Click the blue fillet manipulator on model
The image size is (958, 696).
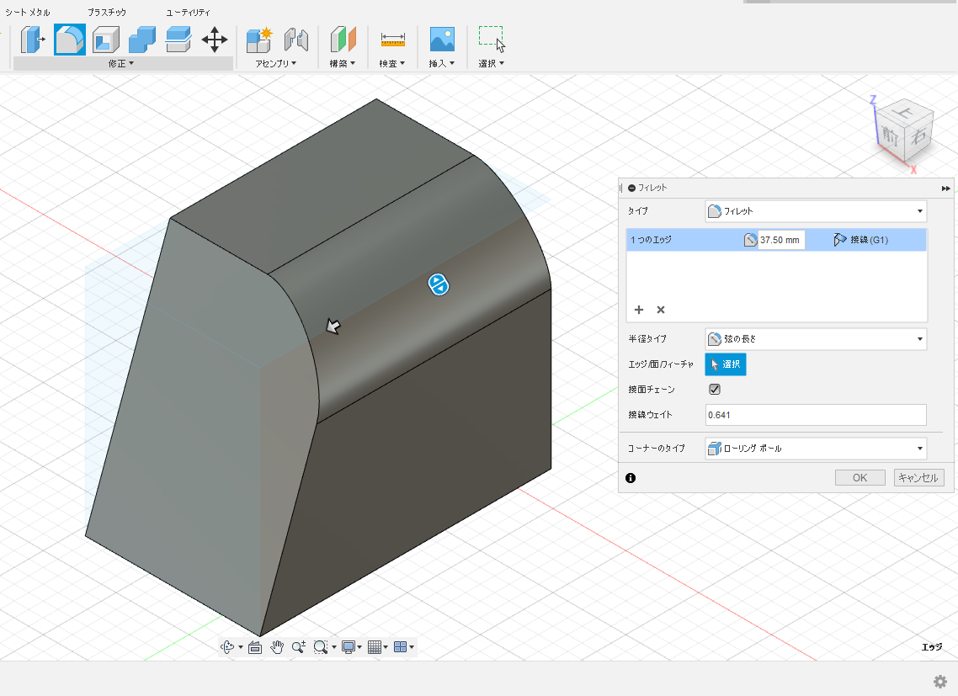pos(439,284)
